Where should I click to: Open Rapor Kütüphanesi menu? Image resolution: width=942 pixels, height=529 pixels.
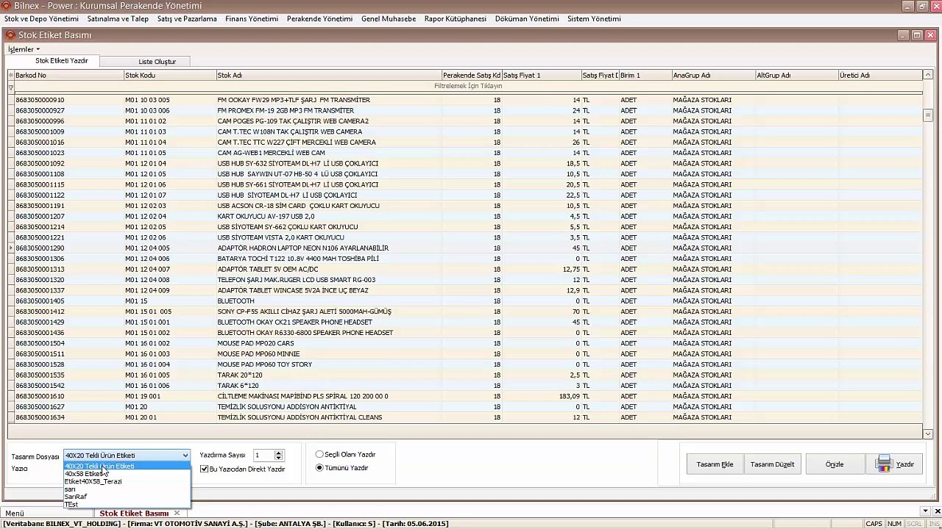pyautogui.click(x=456, y=18)
